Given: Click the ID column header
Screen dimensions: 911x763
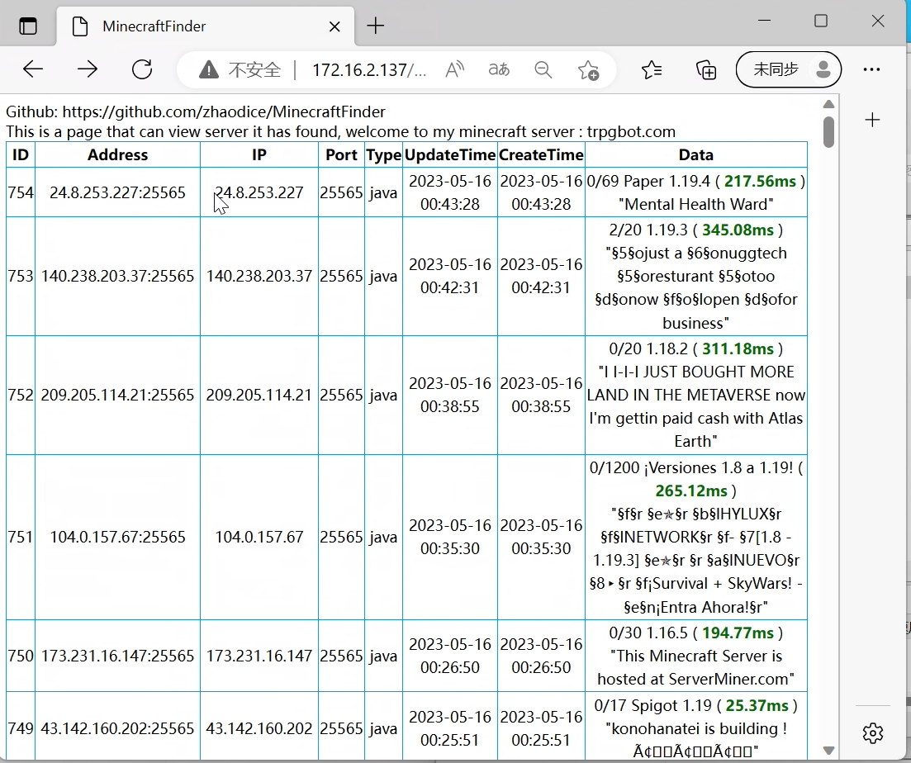Looking at the screenshot, I should point(21,155).
